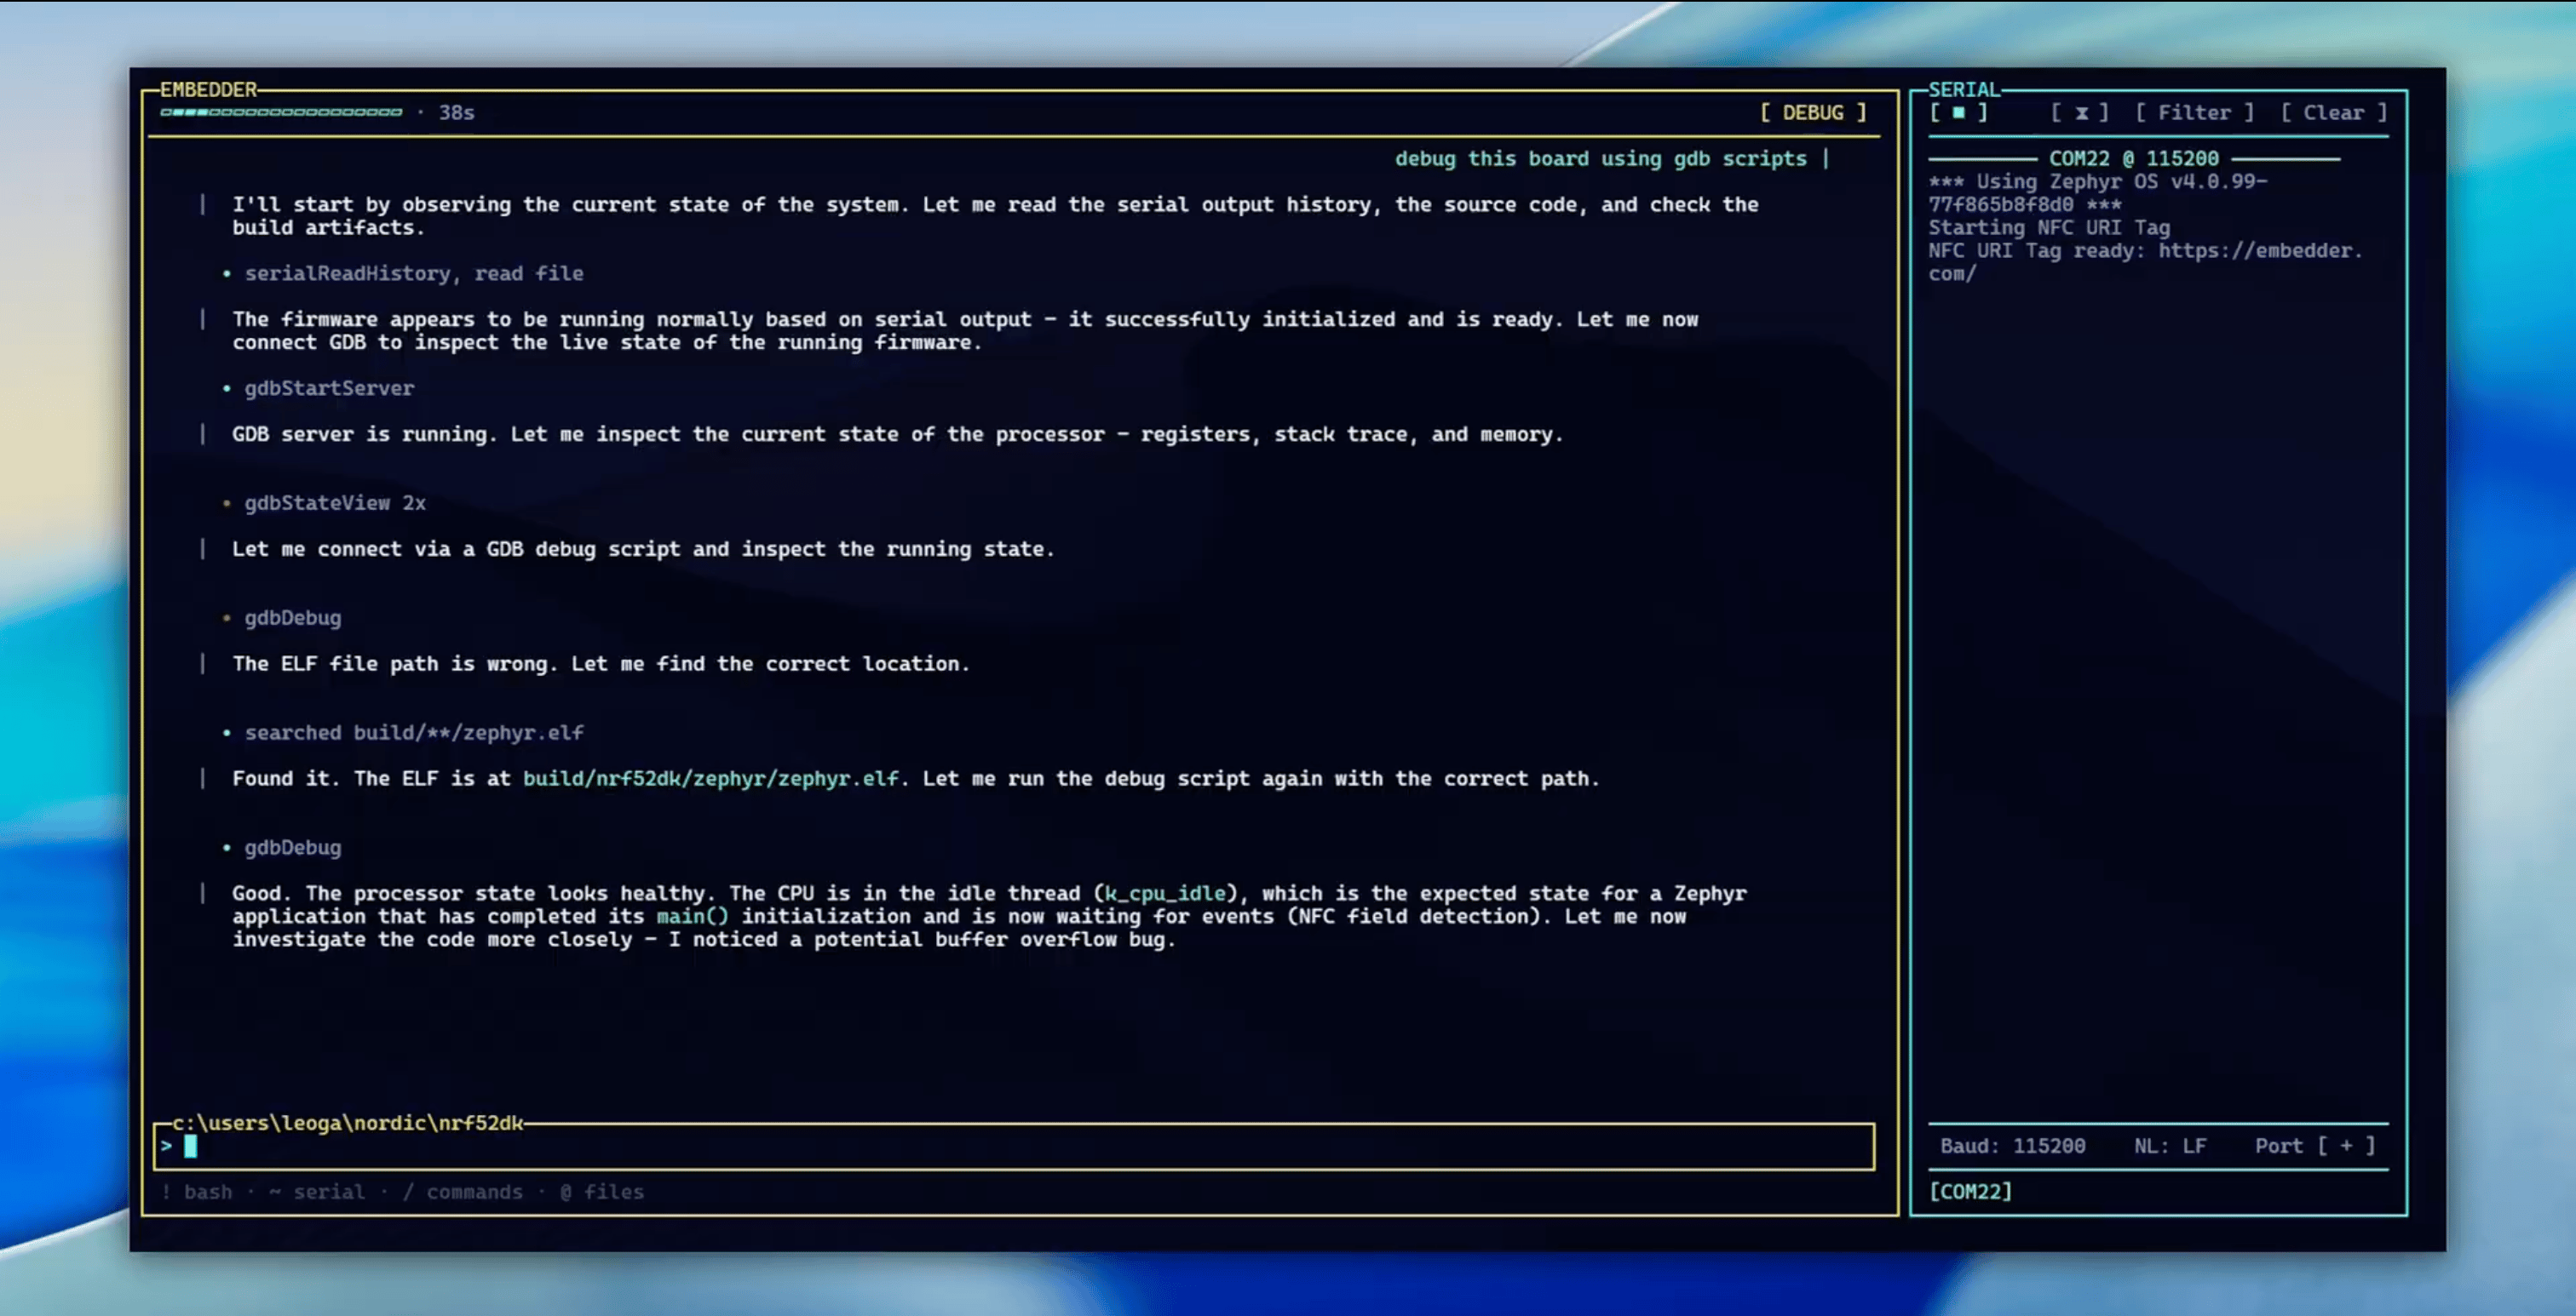2576x1316 pixels.
Task: Click the 38s elapsed timer
Action: point(456,113)
